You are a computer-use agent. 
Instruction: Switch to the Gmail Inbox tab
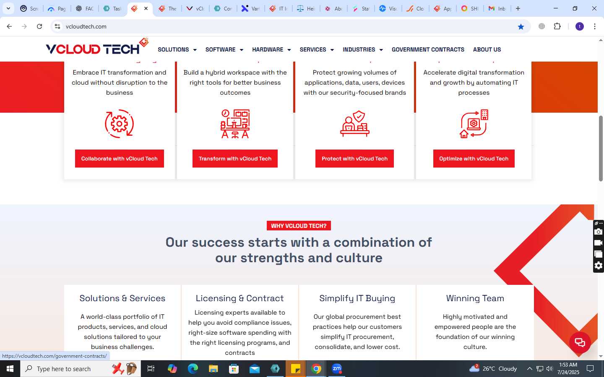pyautogui.click(x=497, y=8)
